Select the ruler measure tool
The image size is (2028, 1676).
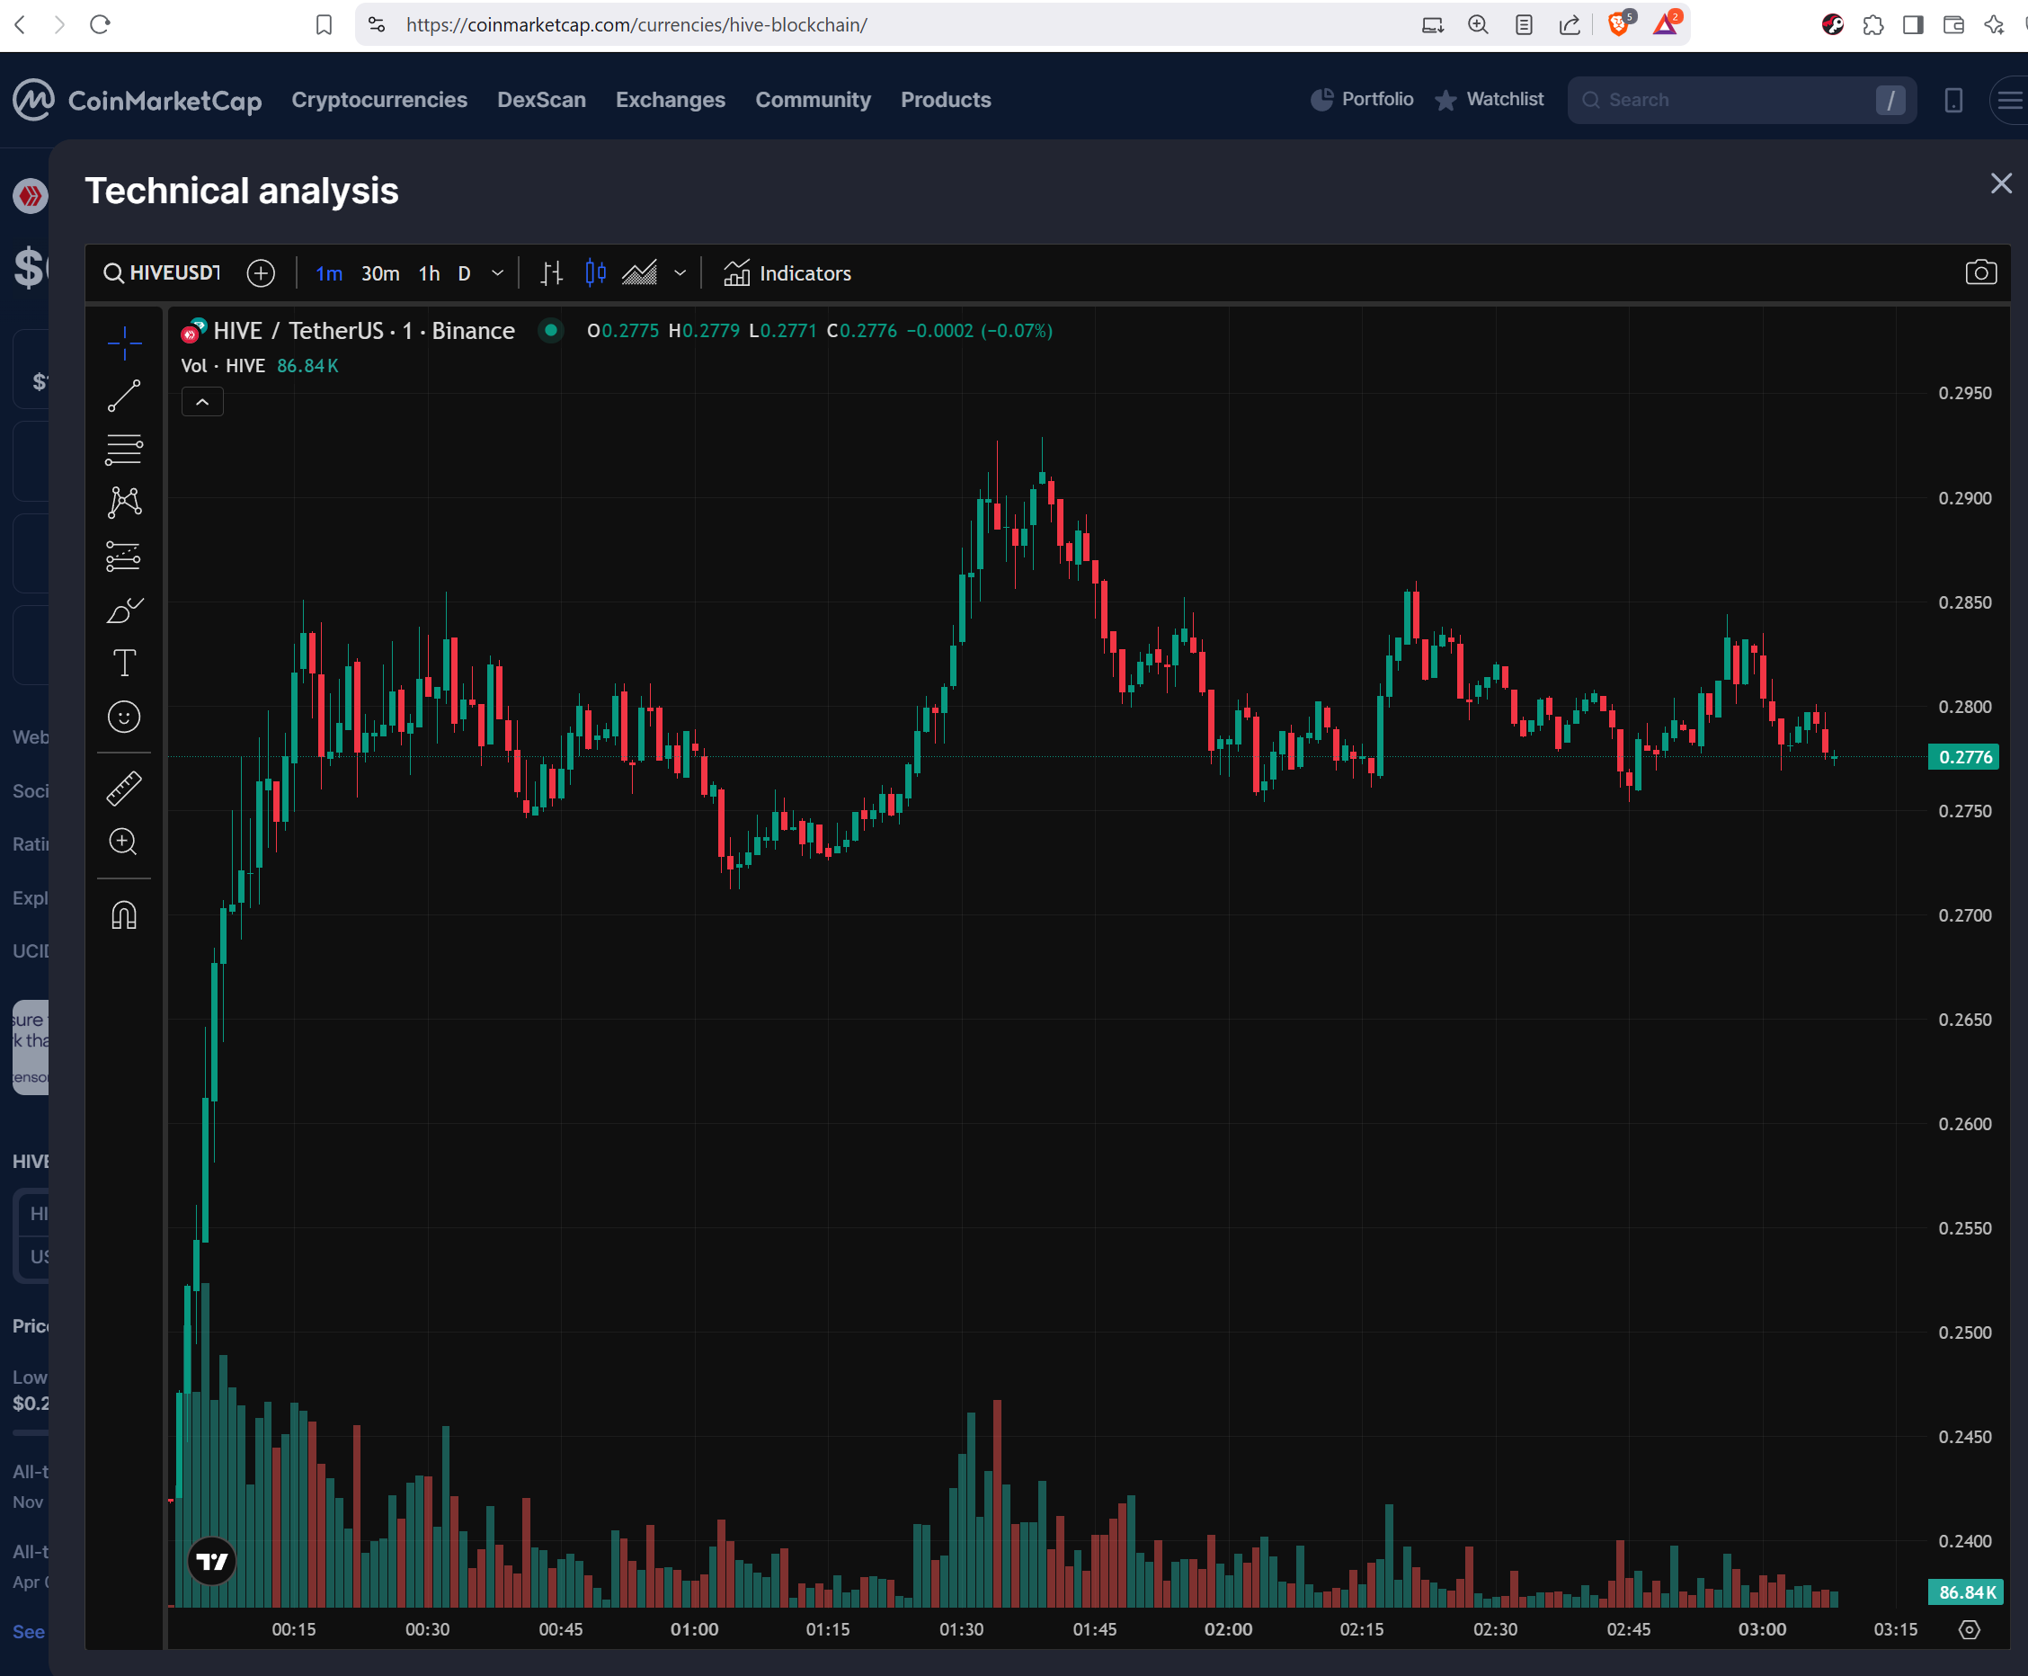point(125,789)
